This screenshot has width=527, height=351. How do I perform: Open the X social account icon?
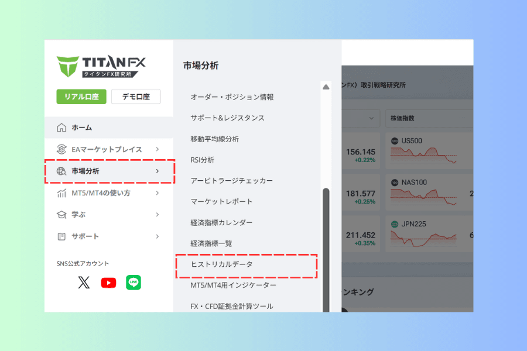pos(84,283)
